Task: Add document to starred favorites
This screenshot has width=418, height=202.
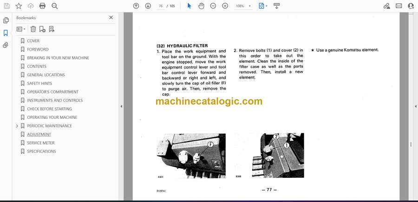Action: [19, 6]
